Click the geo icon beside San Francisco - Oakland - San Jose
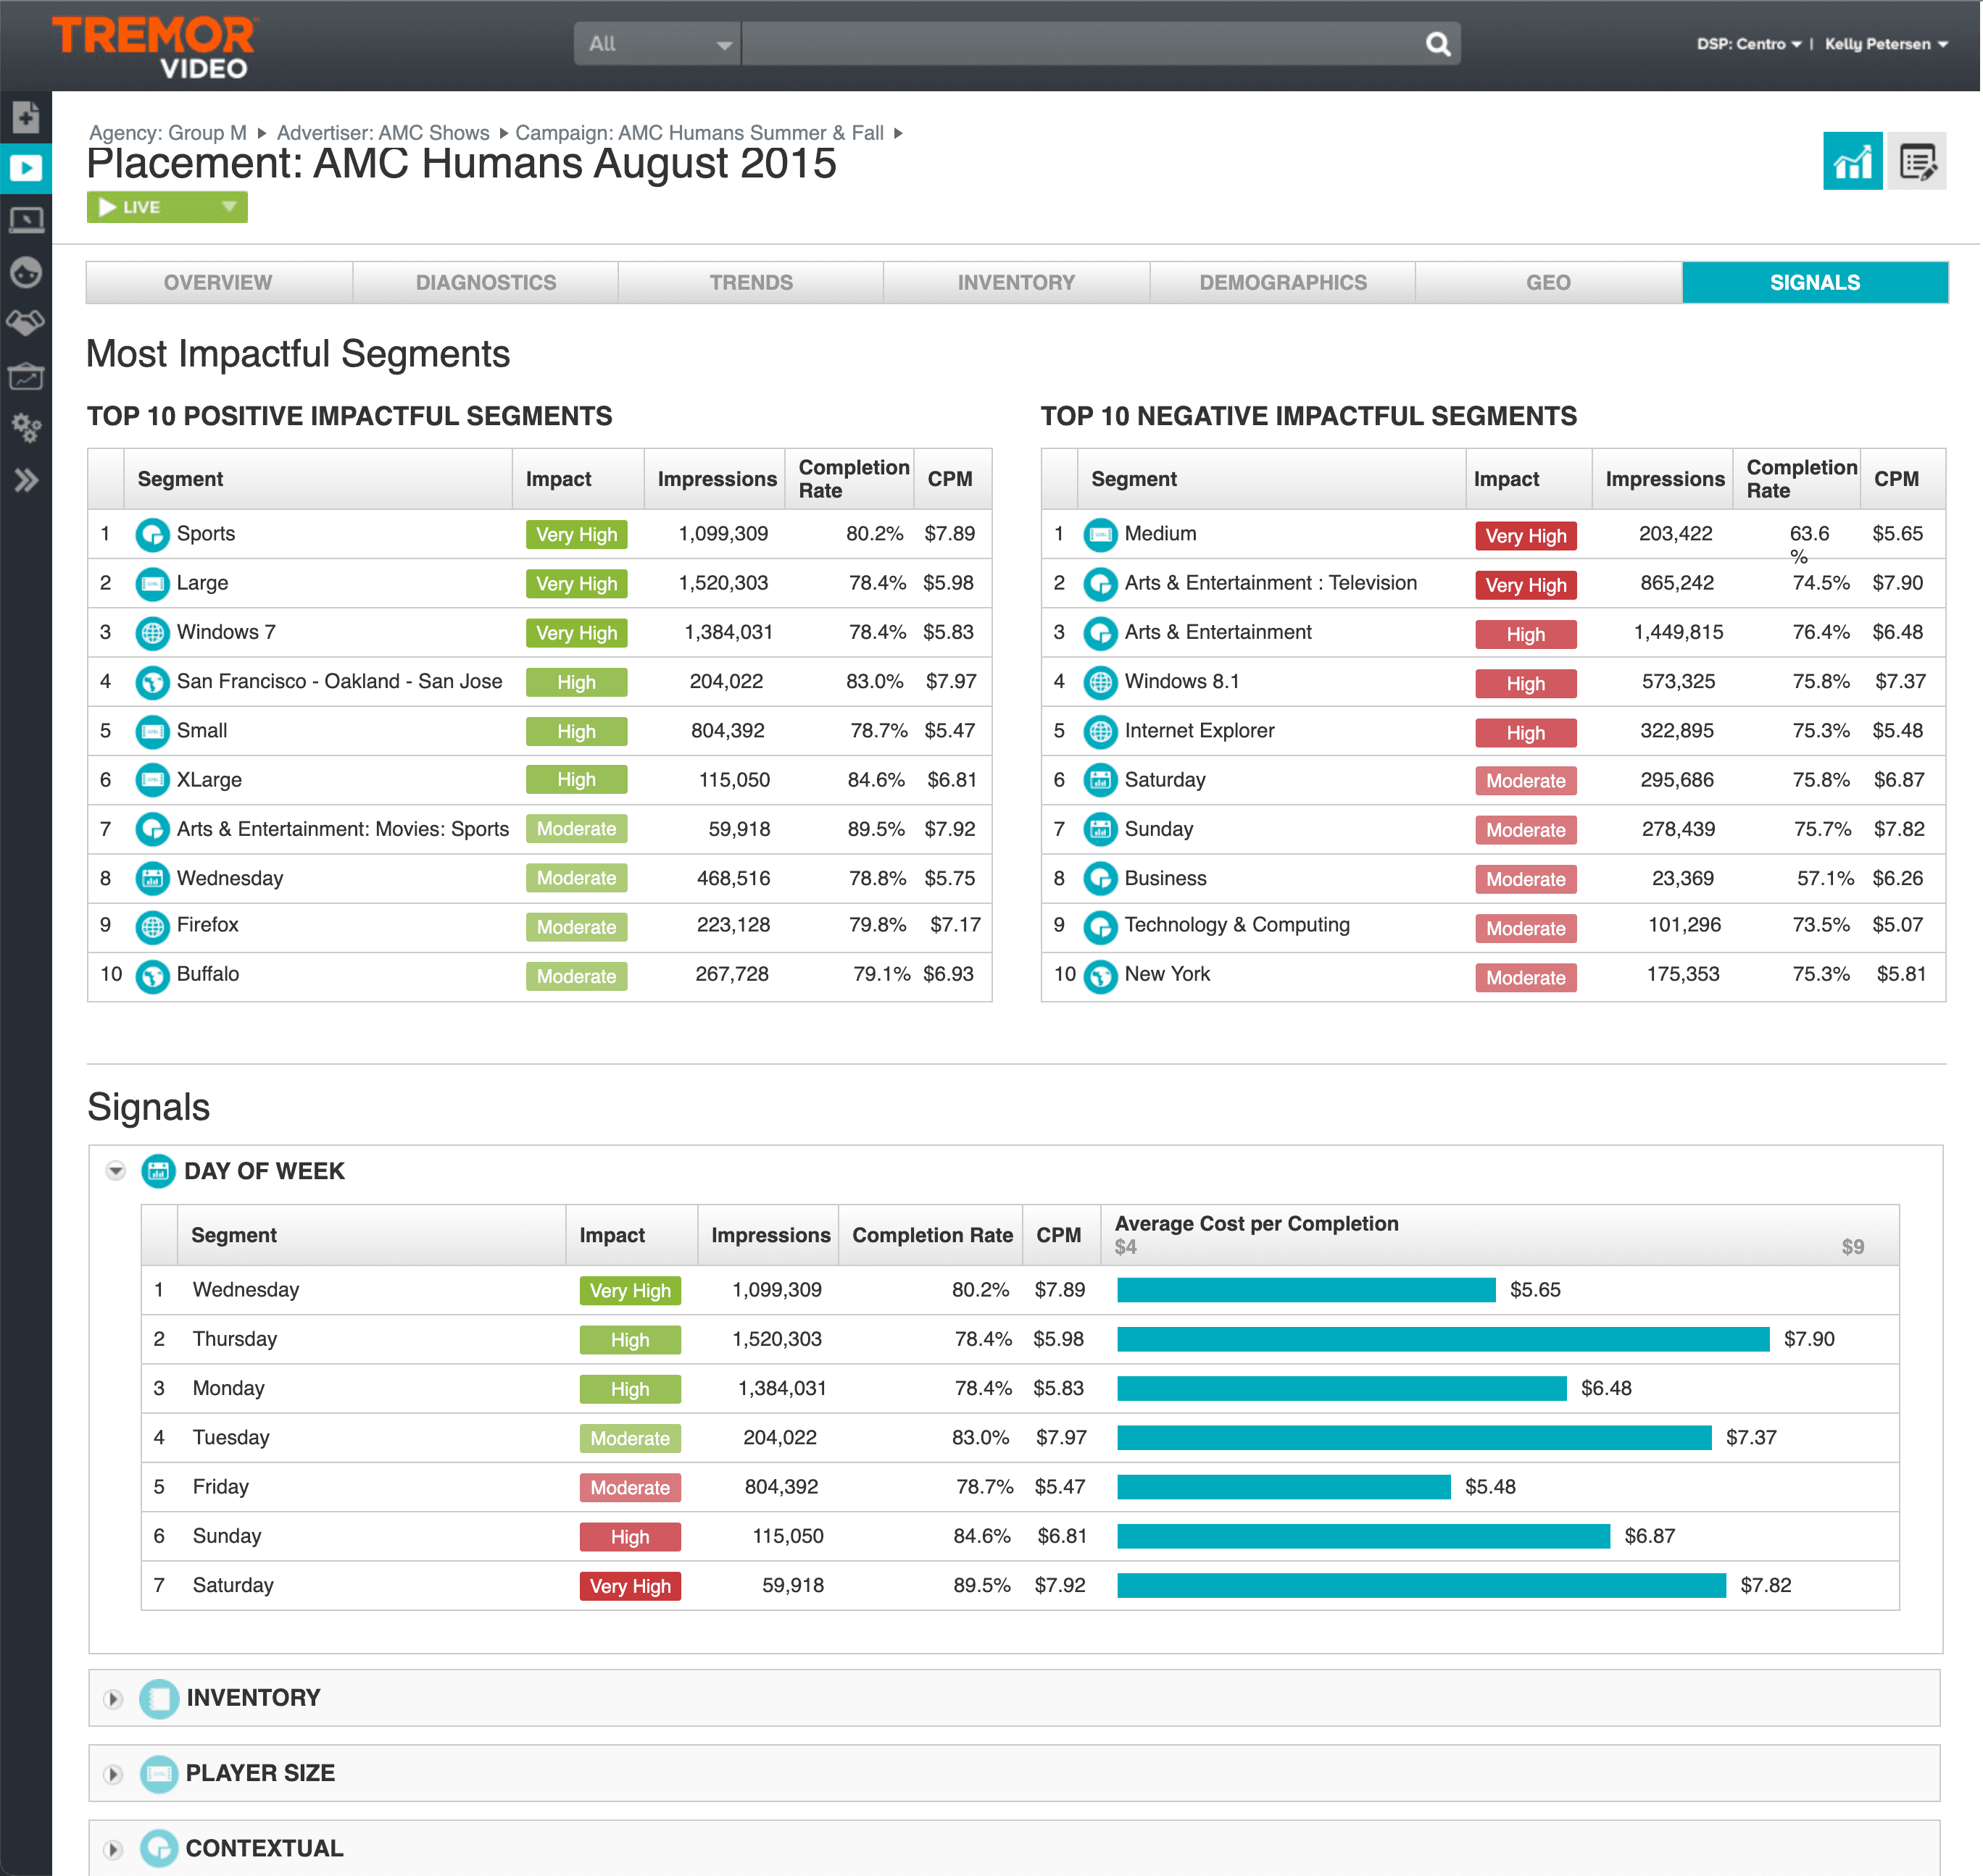Viewport: 1983px width, 1876px height. coord(152,682)
